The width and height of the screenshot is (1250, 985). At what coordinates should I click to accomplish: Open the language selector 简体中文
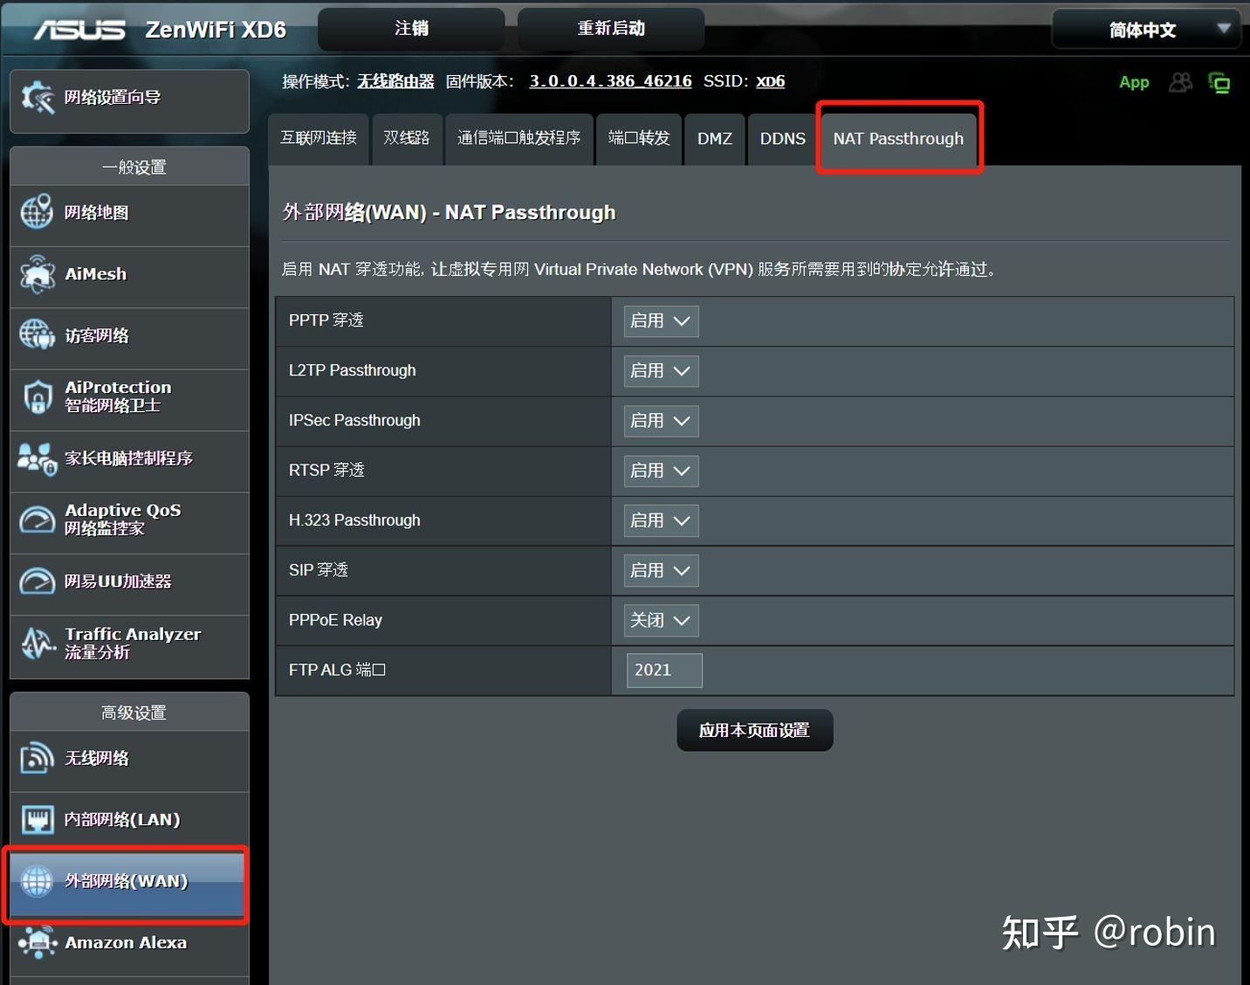[x=1146, y=30]
